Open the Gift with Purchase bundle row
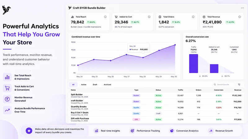 (x=156, y=120)
